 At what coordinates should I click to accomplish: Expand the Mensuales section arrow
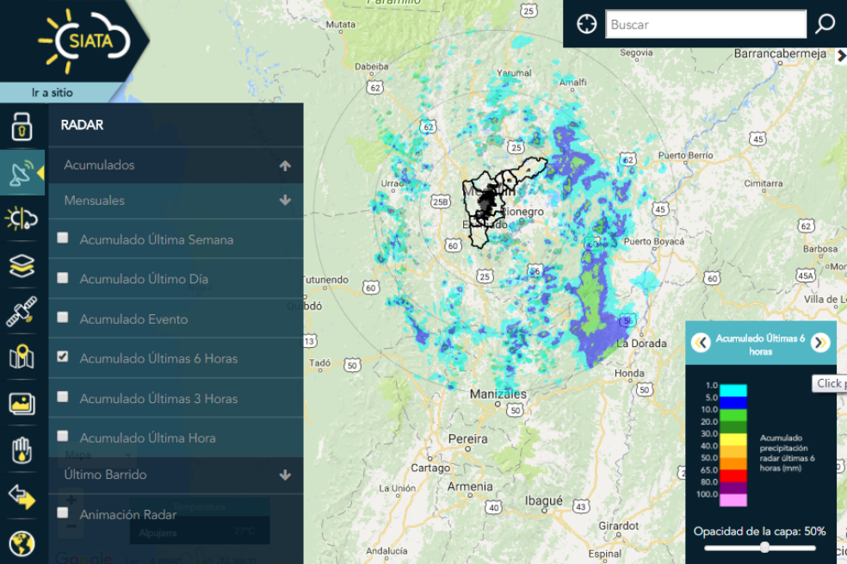285,201
